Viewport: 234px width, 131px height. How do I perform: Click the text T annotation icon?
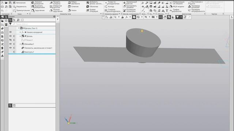167,11
